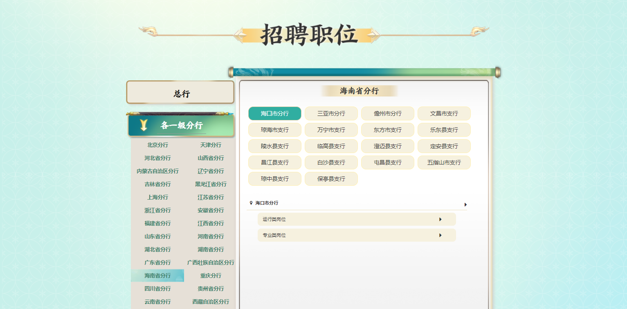The height and width of the screenshot is (309, 627).
Task: Choose the 乐东县支行 branch
Action: point(444,130)
